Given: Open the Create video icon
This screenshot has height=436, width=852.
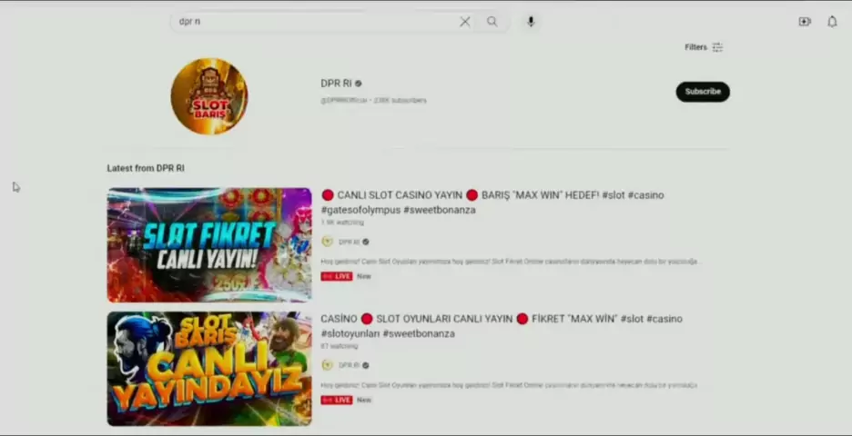Looking at the screenshot, I should (805, 22).
